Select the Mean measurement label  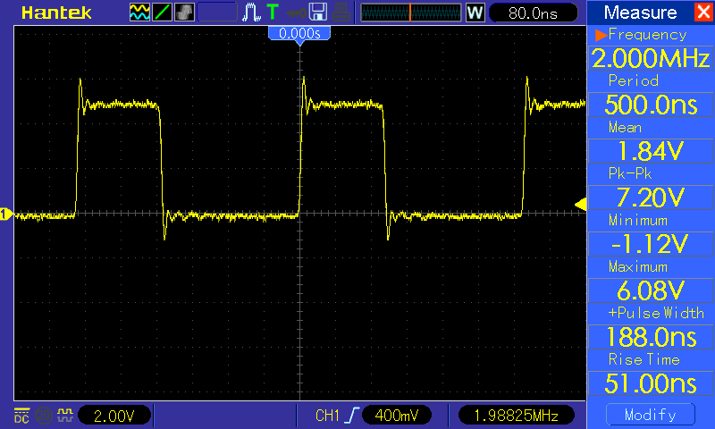pos(625,127)
